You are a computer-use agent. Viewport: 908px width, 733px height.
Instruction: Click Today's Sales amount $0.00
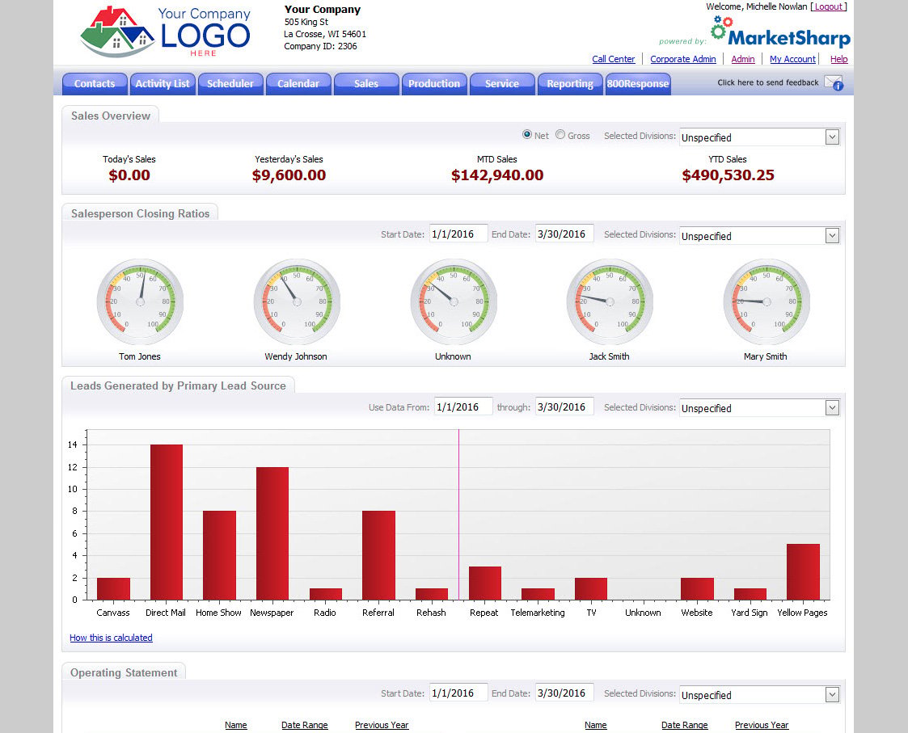point(129,175)
